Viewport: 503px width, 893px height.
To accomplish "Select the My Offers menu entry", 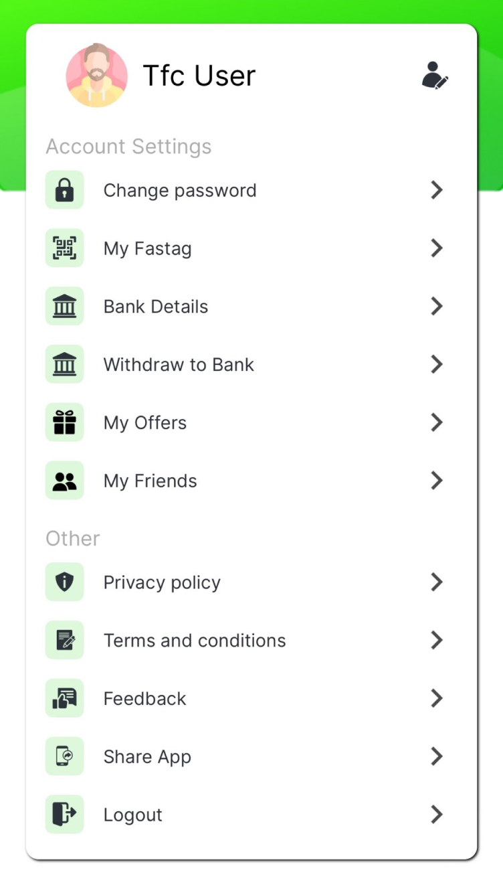I will click(145, 423).
